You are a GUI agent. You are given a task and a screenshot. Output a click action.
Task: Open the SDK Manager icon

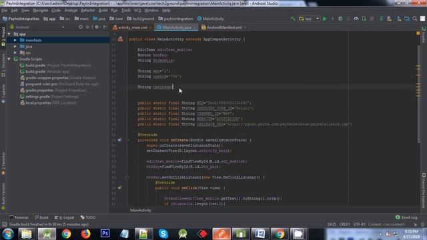pos(399,19)
